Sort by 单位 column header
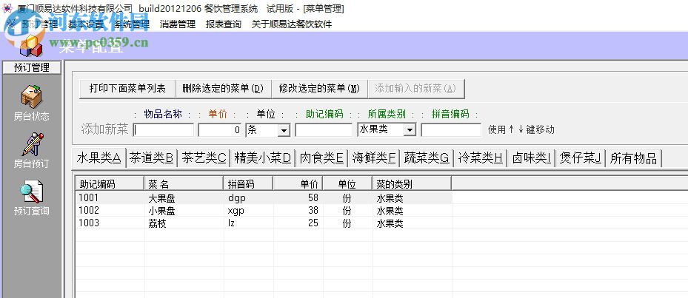 coord(347,183)
